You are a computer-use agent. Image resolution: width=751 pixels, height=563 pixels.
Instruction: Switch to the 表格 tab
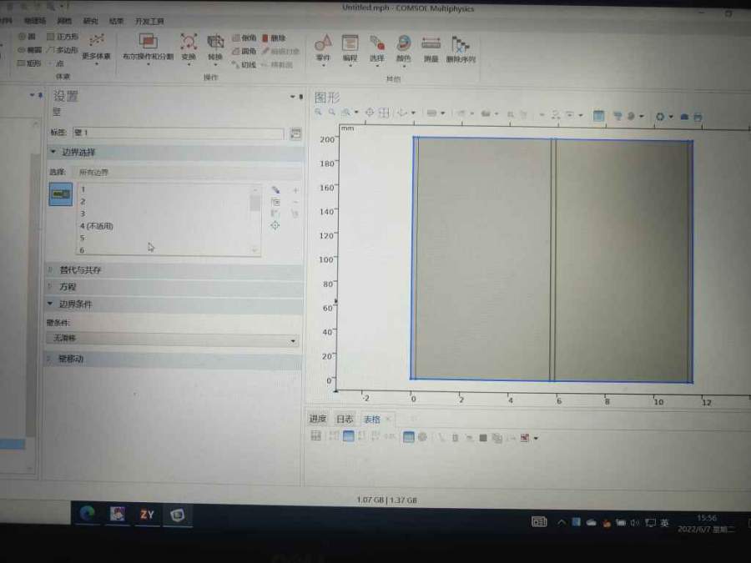[x=371, y=420]
